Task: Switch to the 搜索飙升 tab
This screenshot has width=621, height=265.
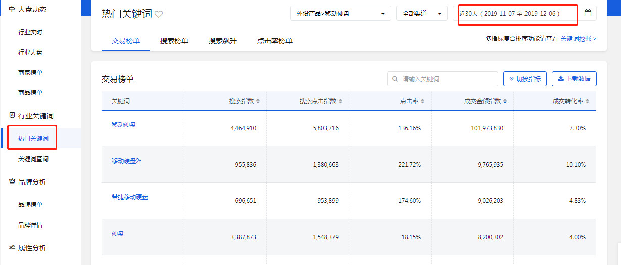Action: tap(222, 41)
